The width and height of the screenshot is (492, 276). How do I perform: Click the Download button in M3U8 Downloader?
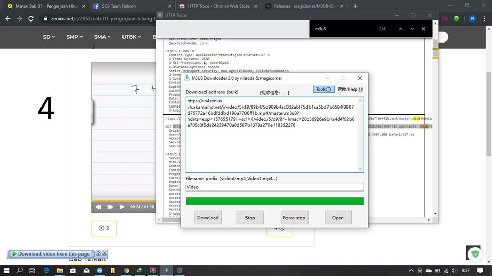208,217
